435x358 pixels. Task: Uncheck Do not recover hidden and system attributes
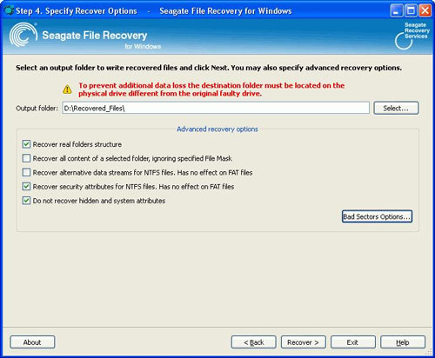26,201
